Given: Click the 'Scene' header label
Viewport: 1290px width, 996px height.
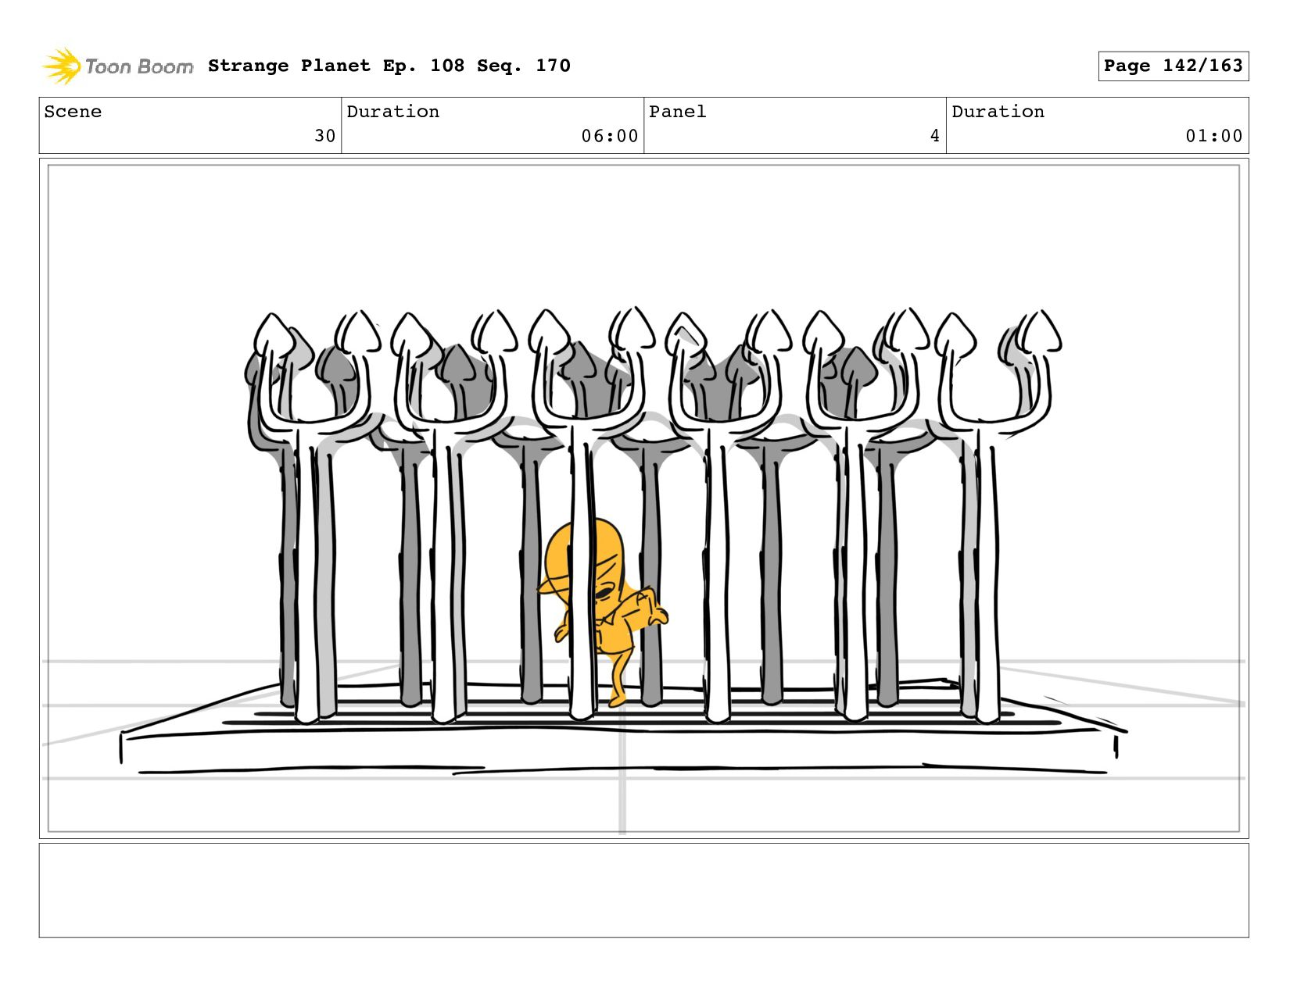Looking at the screenshot, I should 73,112.
